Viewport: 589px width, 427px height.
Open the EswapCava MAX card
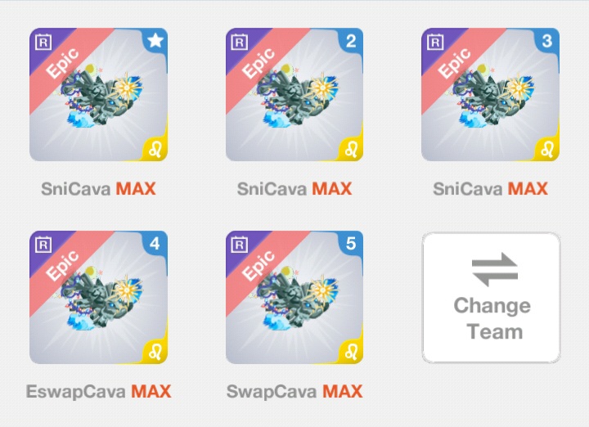(98, 297)
